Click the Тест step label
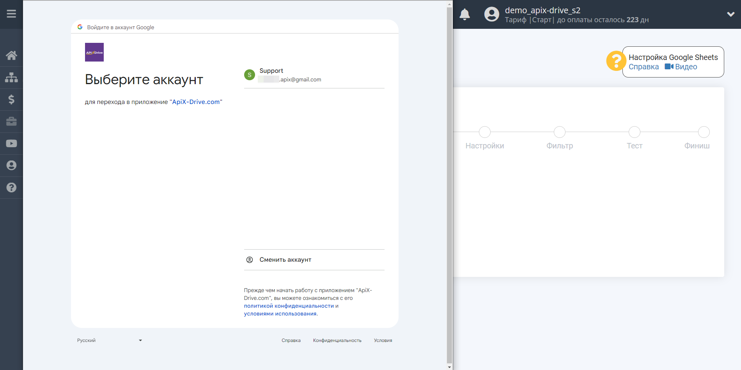 (x=635, y=146)
